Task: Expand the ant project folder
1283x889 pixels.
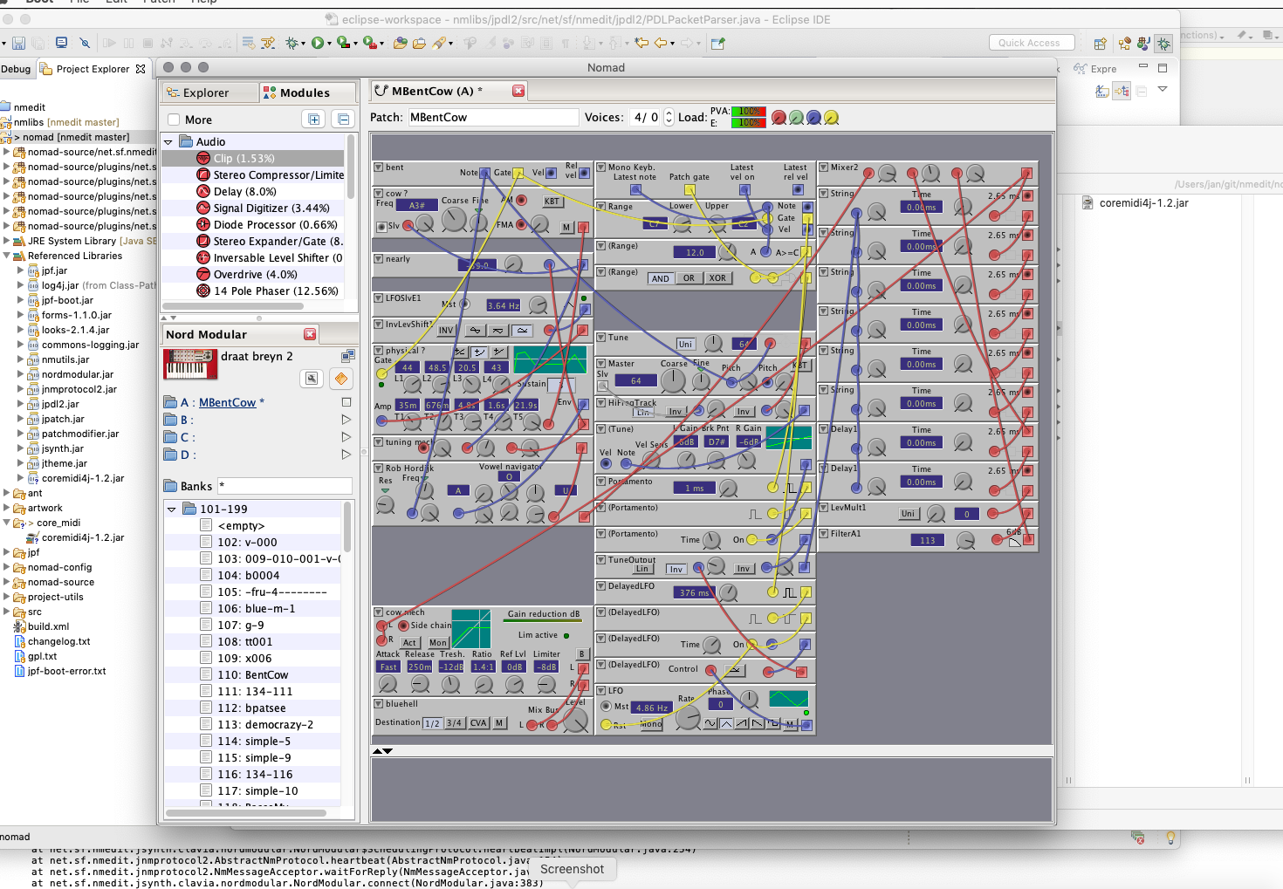Action: click(x=7, y=493)
